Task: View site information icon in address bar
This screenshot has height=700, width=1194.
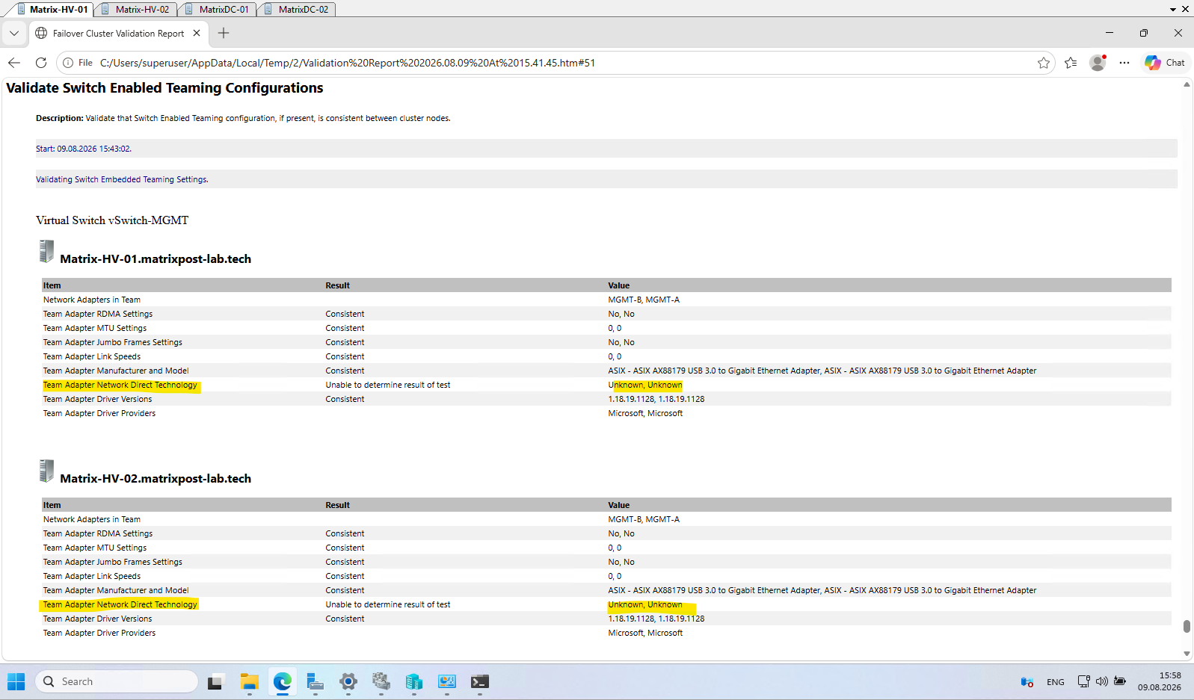Action: [x=68, y=63]
